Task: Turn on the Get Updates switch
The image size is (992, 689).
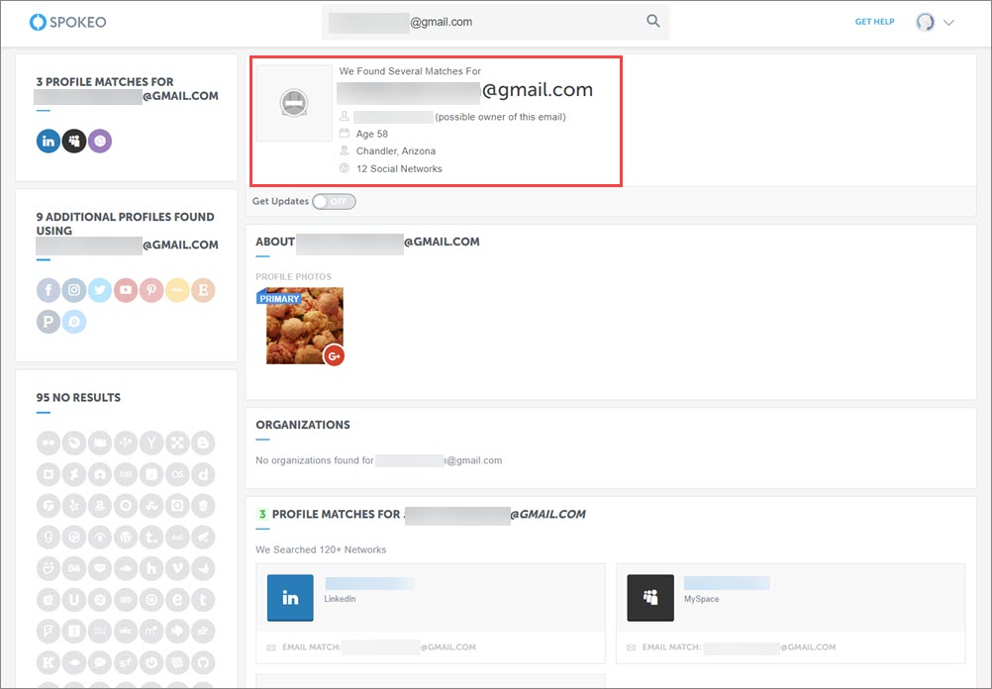Action: [x=334, y=201]
